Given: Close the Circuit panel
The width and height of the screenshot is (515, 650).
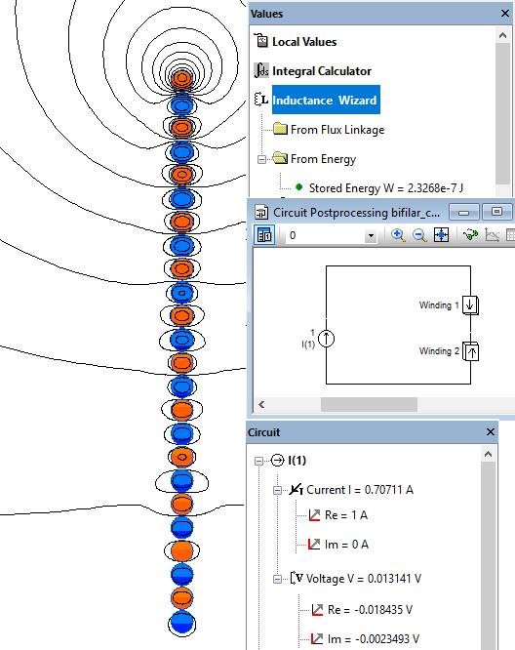Looking at the screenshot, I should (491, 432).
